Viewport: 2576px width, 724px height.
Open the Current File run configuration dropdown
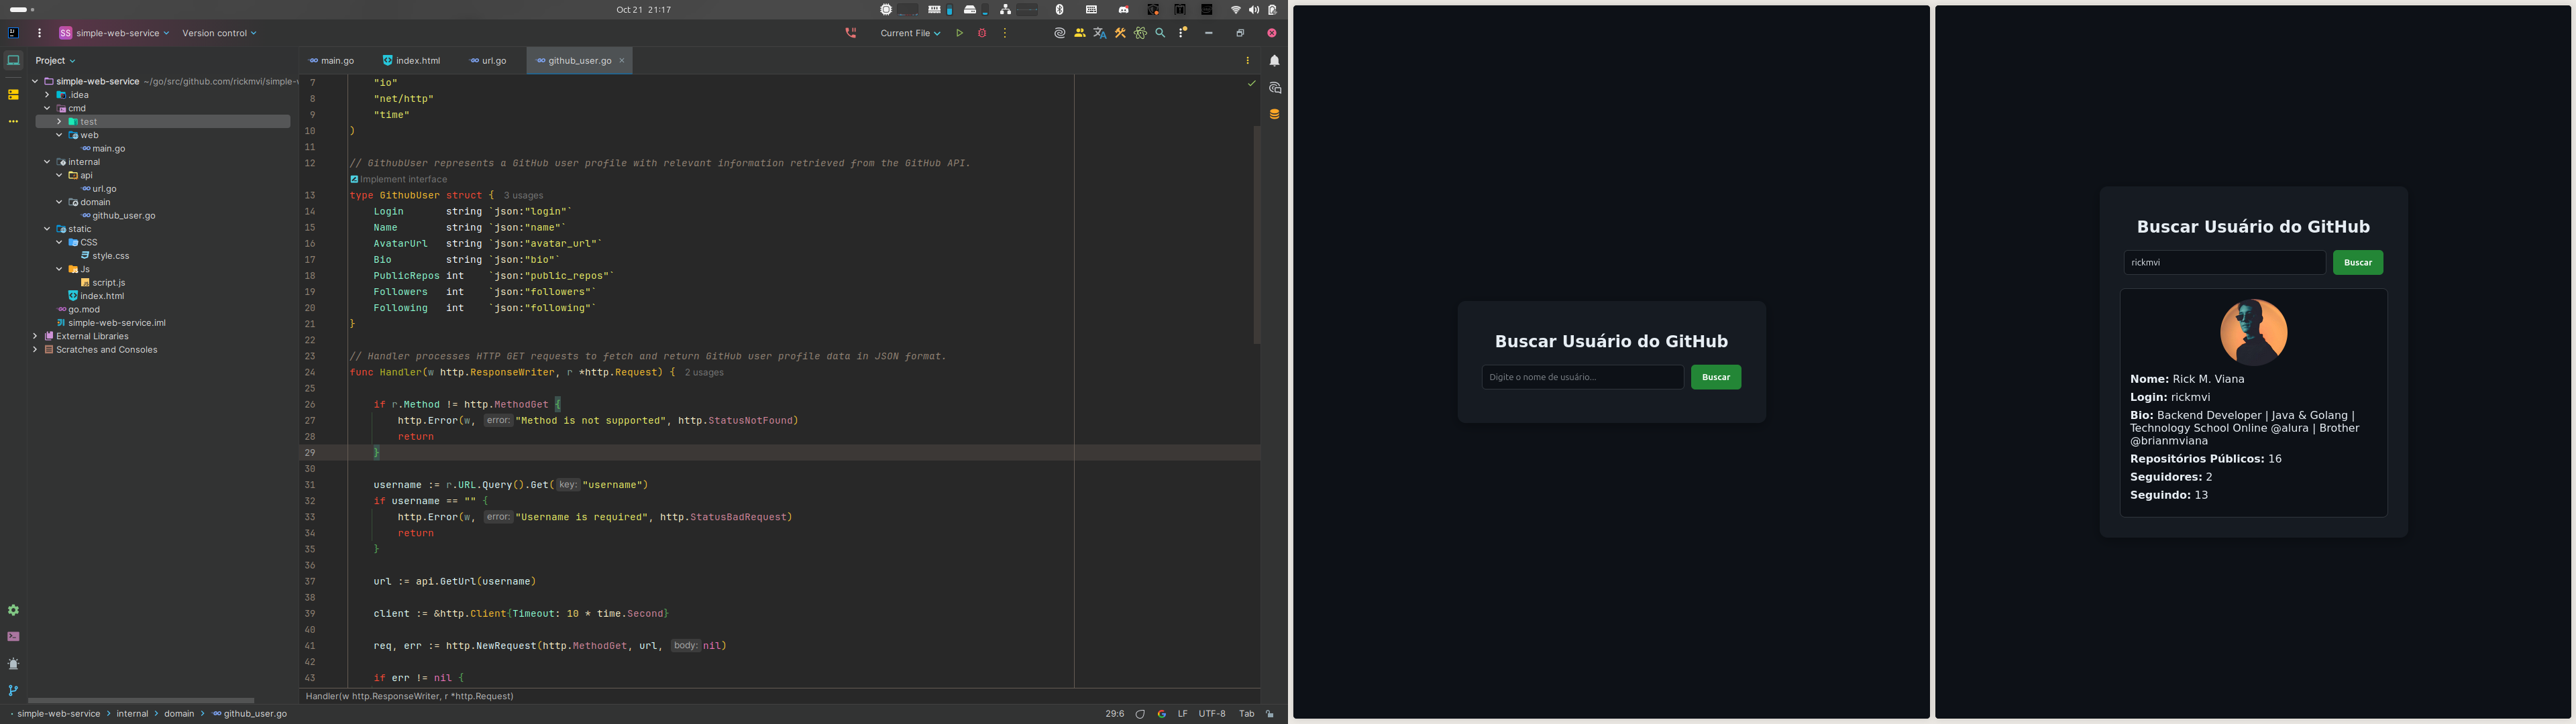(x=909, y=33)
